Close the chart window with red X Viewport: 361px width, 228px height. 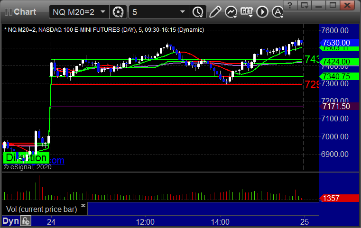[347, 5]
